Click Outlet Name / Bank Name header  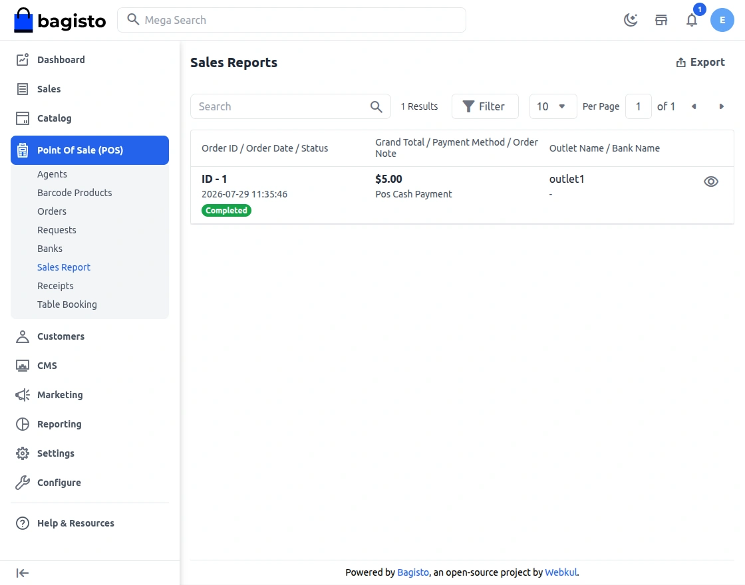pos(605,148)
